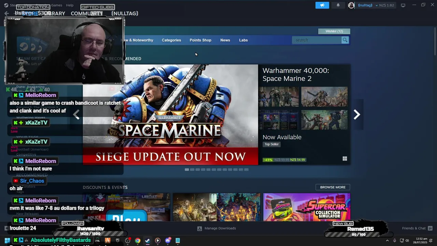Click the tray network icon

point(402,241)
